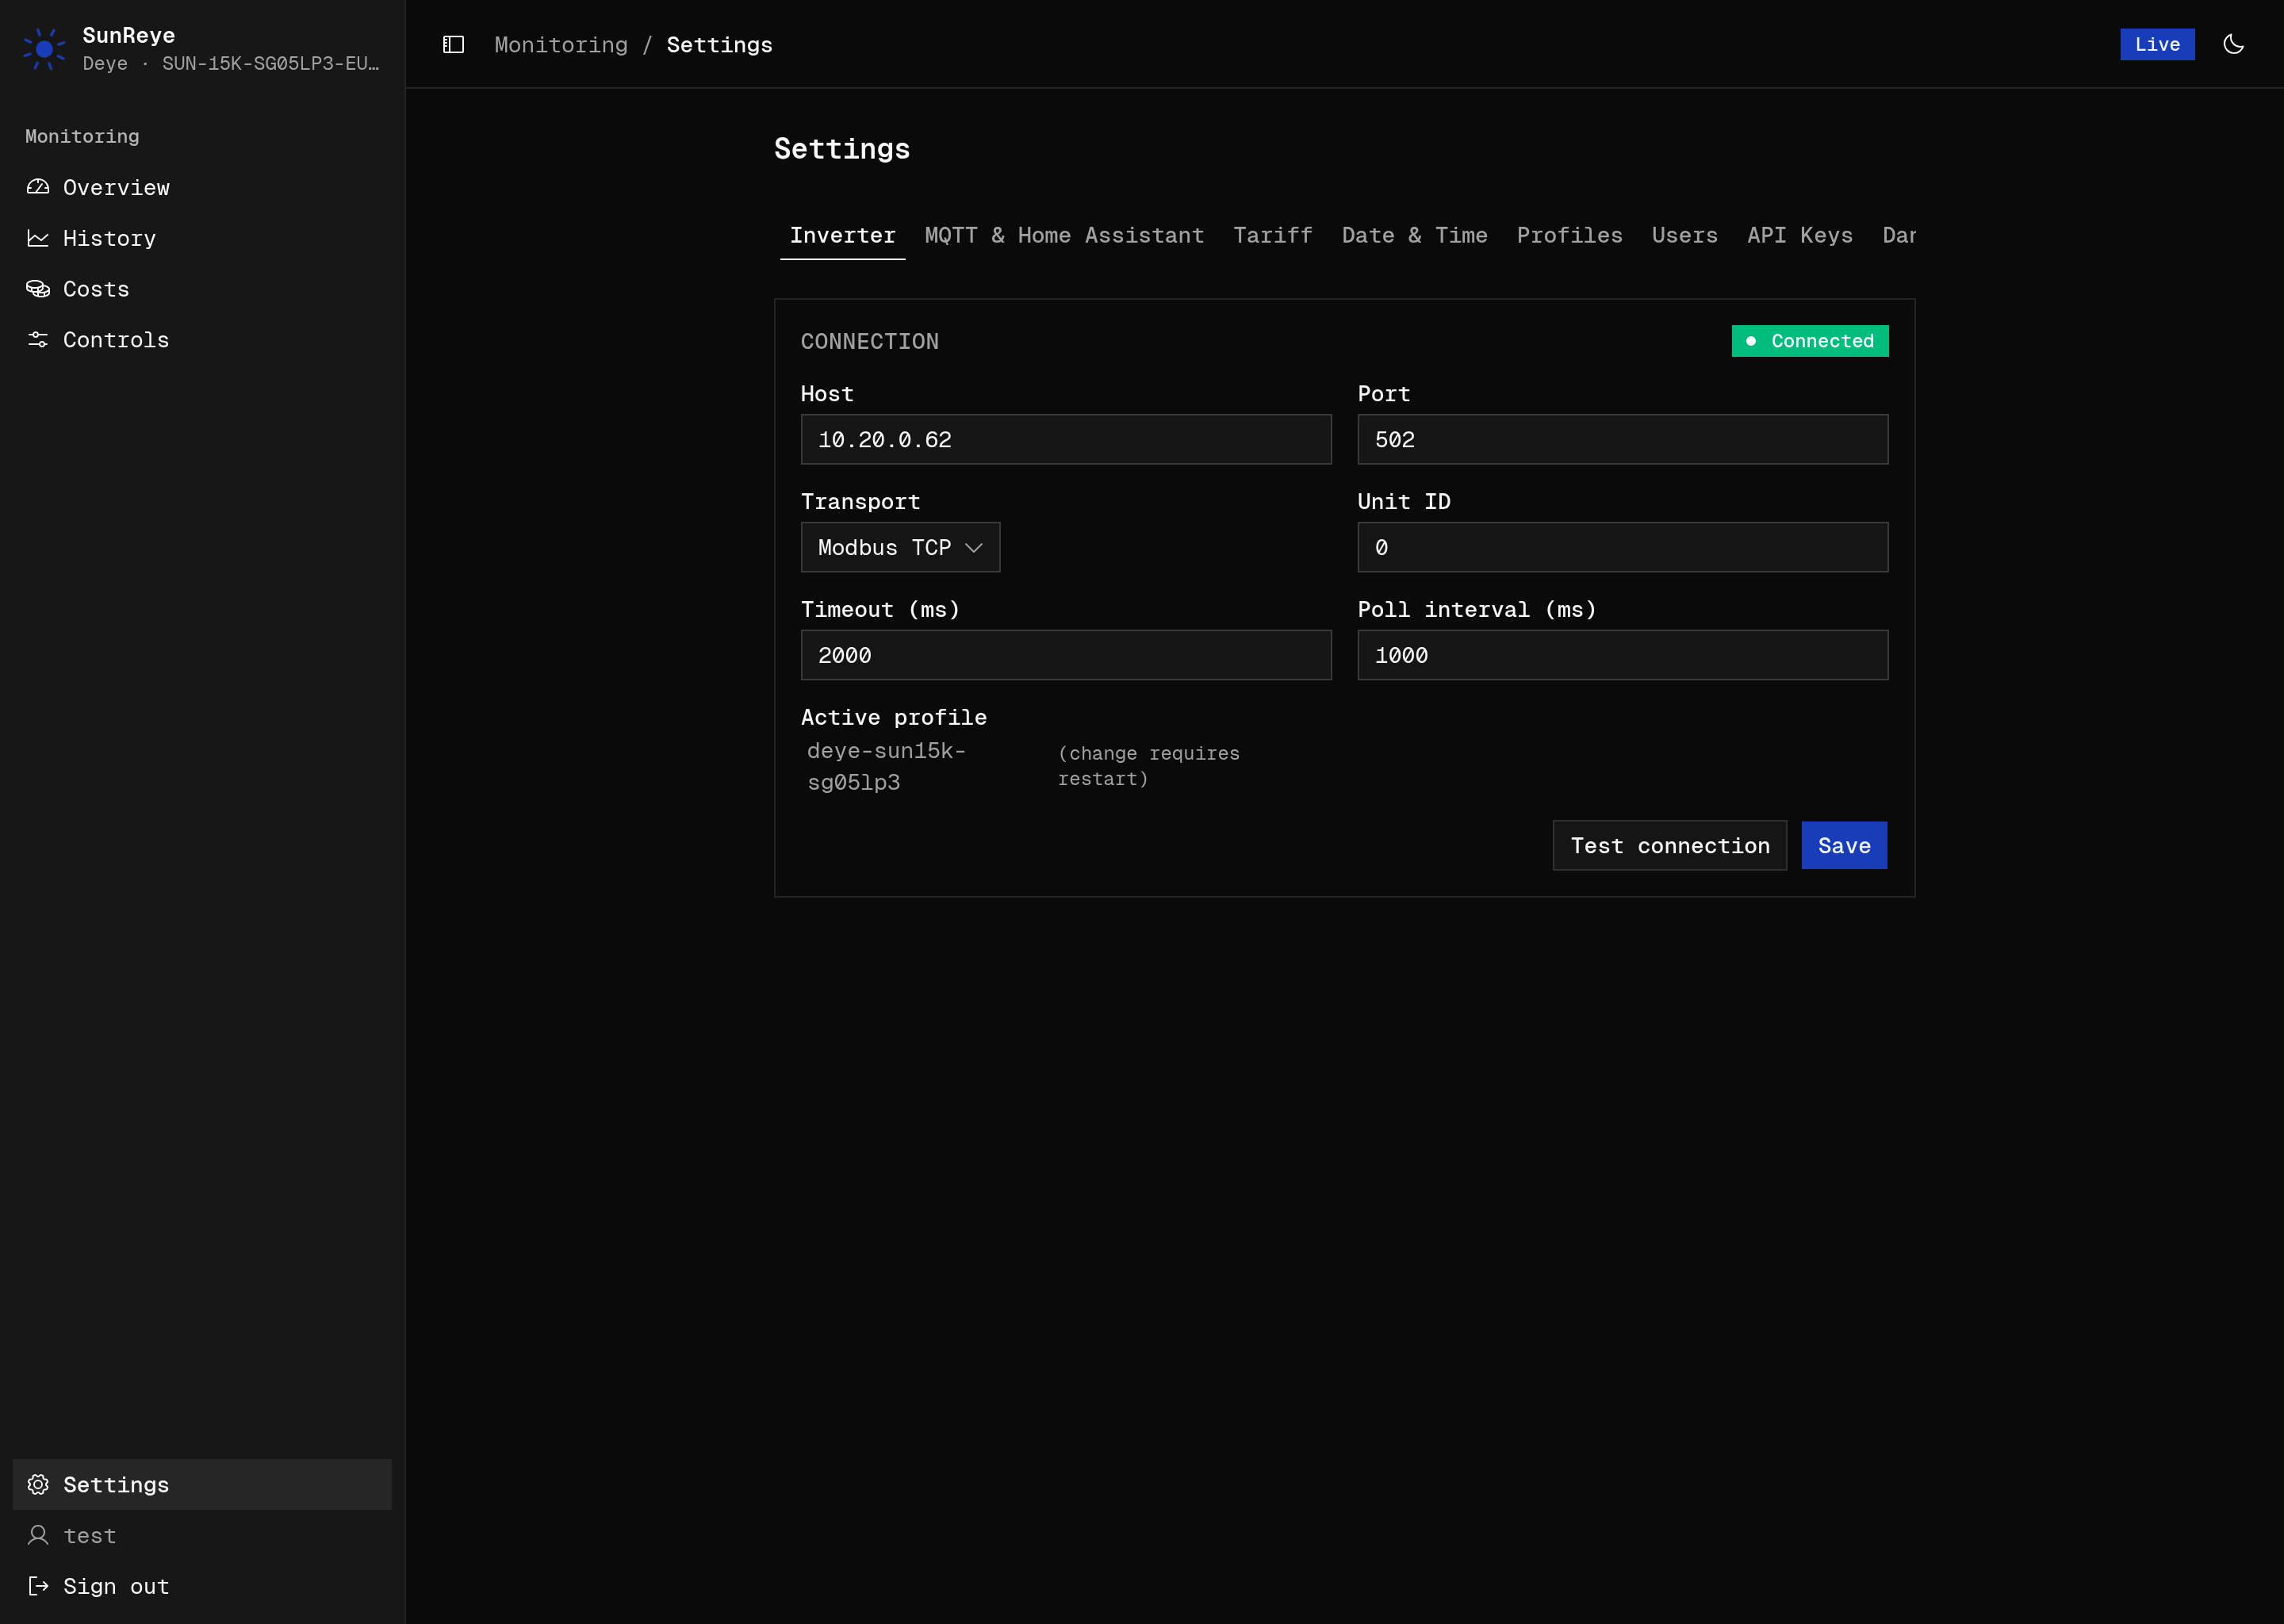Focus the Unit ID field
This screenshot has height=1624, width=2284.
(1622, 547)
